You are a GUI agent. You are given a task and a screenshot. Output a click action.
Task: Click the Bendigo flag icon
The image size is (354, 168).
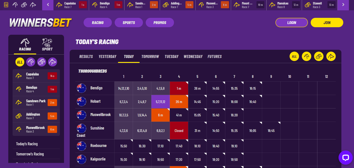[x=81, y=88]
